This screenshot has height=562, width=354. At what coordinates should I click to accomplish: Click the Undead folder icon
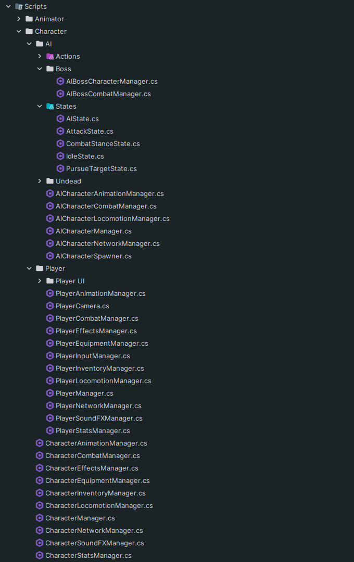click(50, 181)
